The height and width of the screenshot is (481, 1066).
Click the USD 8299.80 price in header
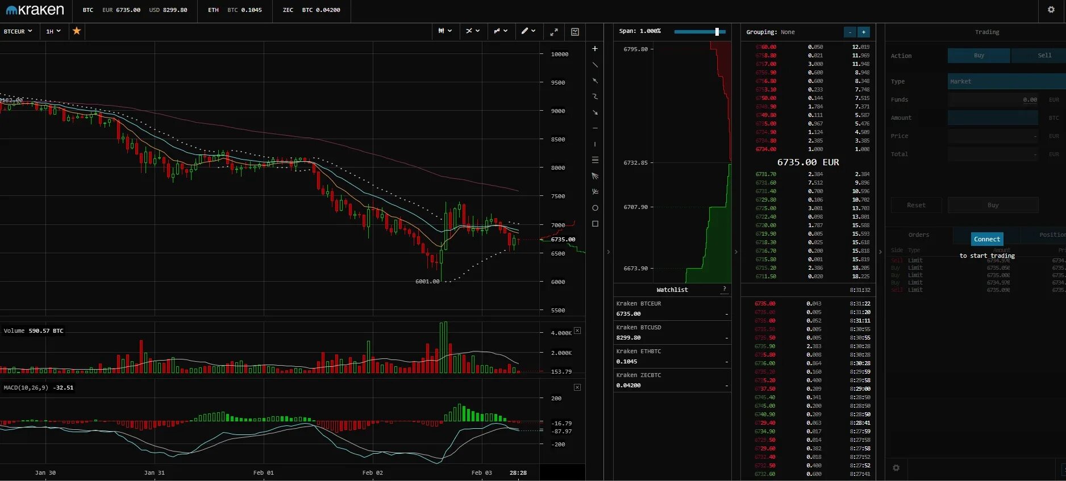168,10
